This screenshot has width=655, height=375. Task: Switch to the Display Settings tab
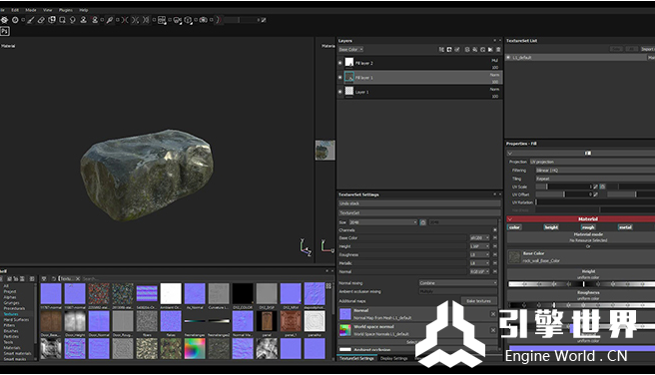click(394, 358)
